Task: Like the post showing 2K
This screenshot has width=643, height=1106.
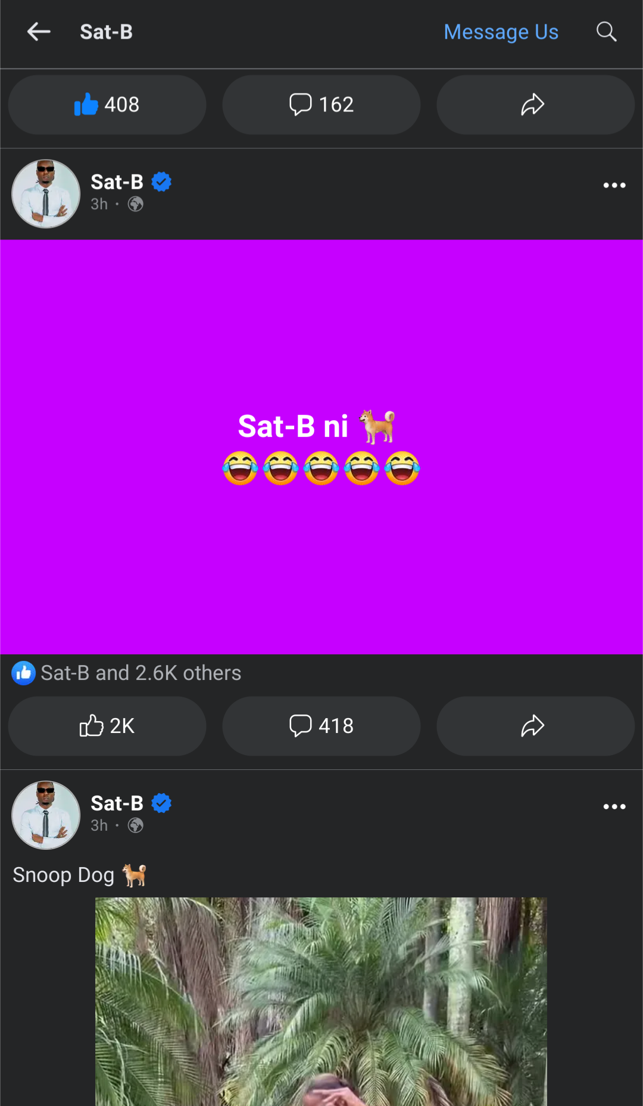Action: (107, 726)
